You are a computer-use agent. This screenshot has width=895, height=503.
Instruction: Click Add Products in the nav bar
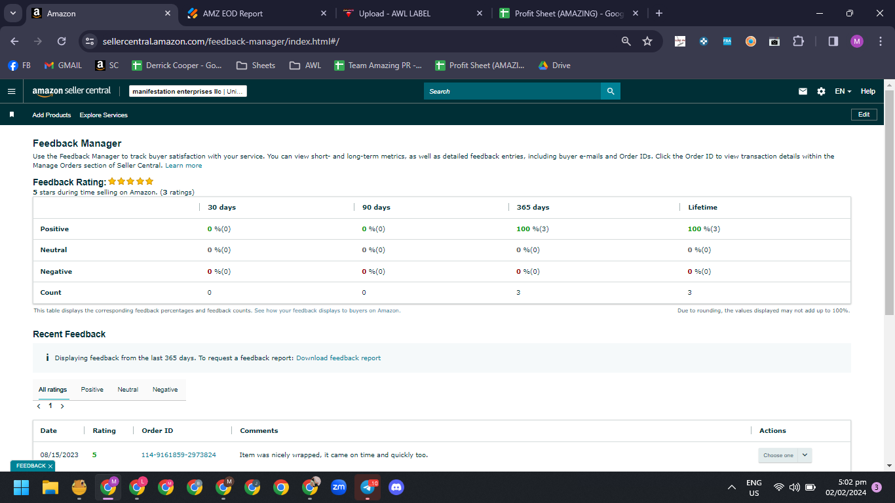(x=52, y=115)
